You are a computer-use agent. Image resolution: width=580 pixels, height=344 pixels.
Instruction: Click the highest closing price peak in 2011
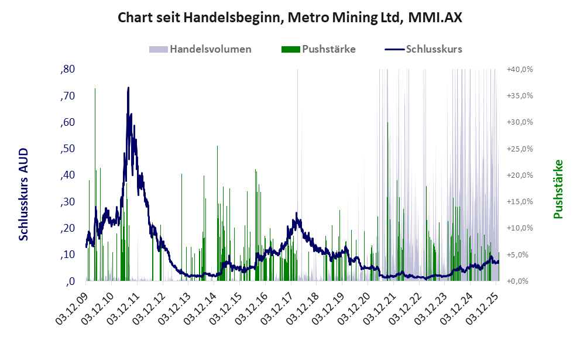coord(128,88)
